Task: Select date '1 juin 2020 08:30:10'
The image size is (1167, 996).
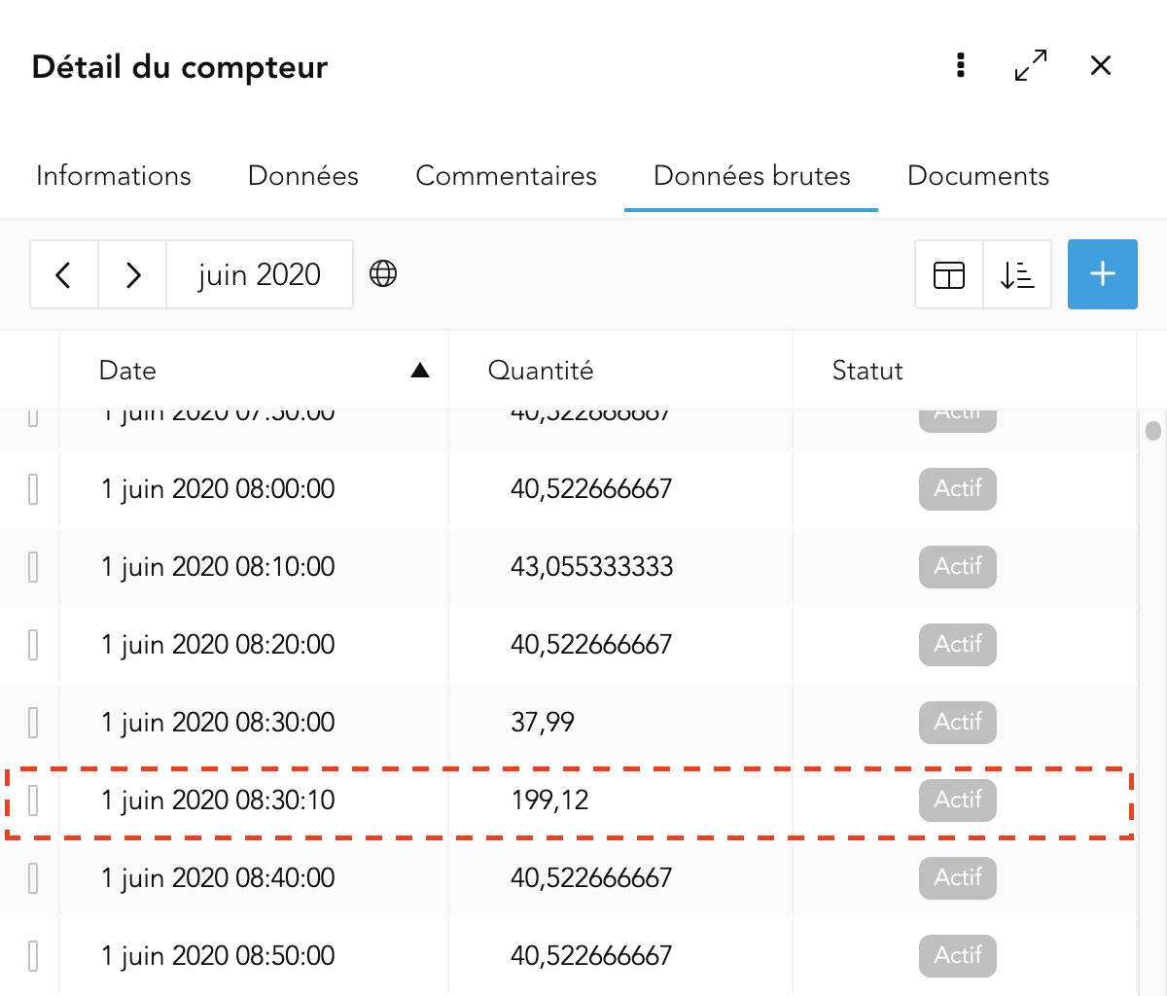Action: pos(218,800)
